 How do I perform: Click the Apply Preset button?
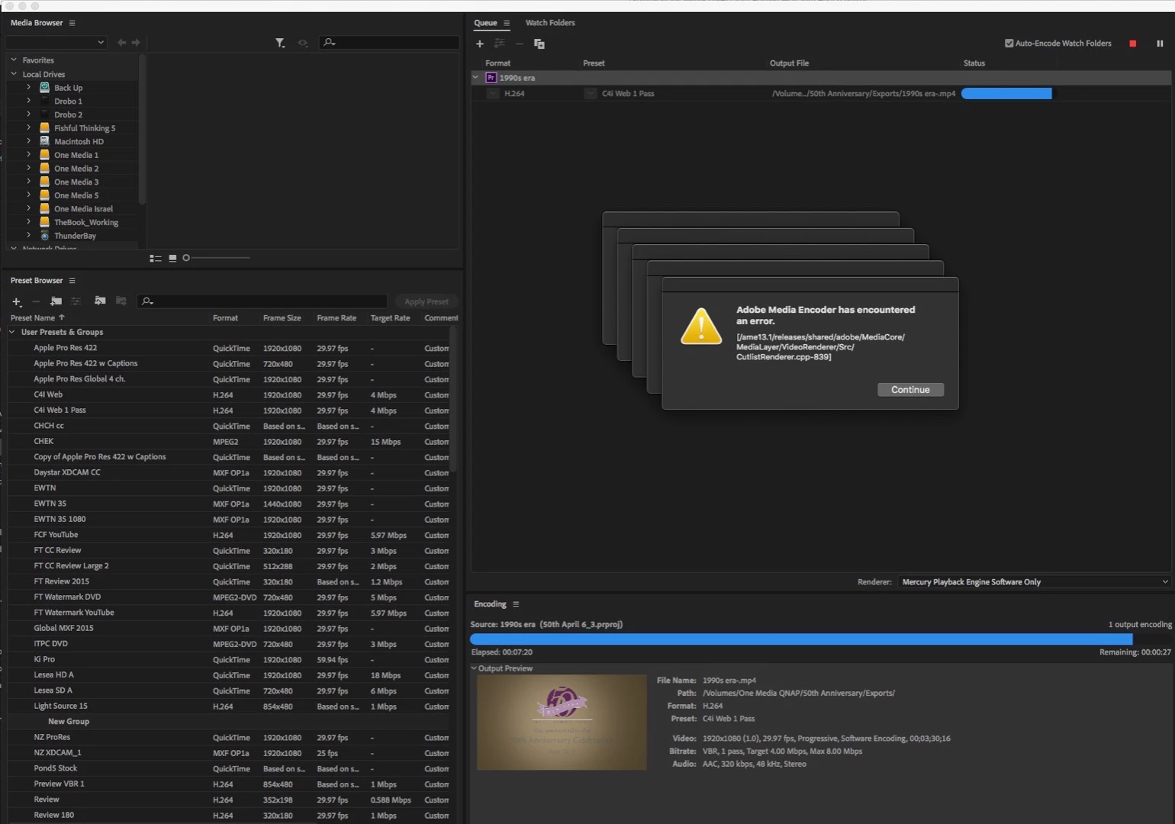[427, 302]
